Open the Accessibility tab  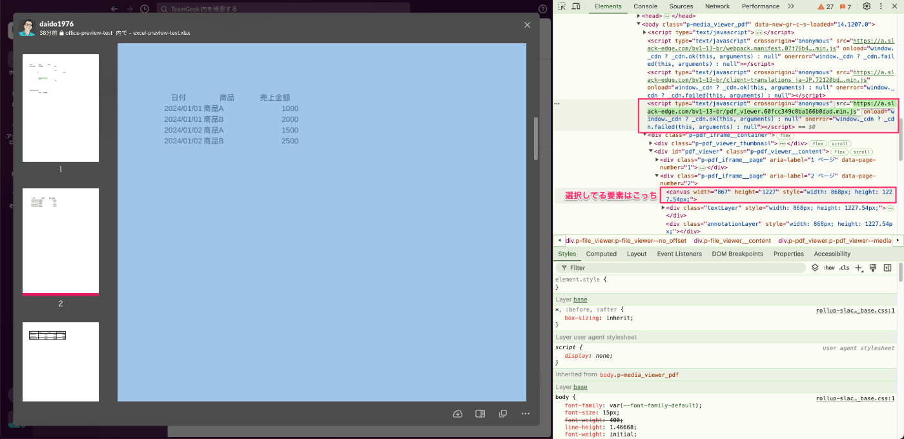[x=832, y=254]
